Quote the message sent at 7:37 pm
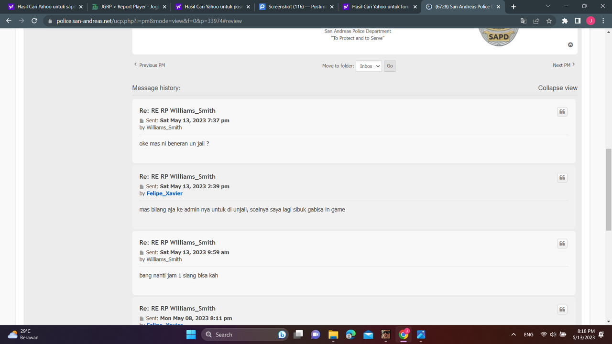 562,112
